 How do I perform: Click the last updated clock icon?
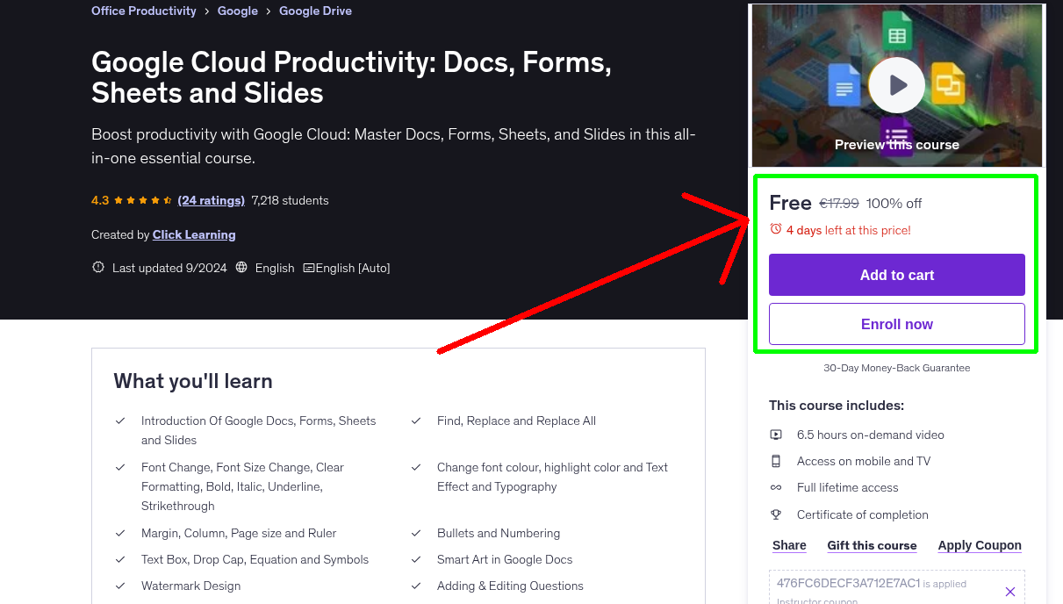[x=97, y=267]
